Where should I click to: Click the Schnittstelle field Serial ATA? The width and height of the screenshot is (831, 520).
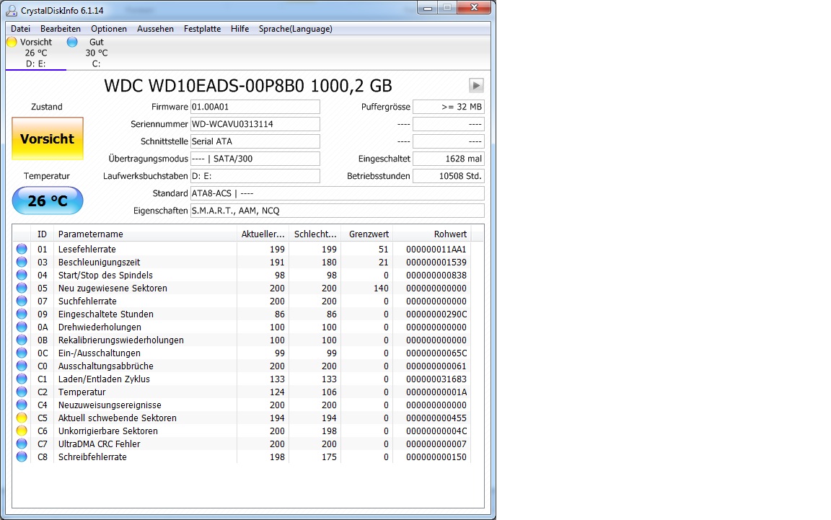pyautogui.click(x=255, y=141)
